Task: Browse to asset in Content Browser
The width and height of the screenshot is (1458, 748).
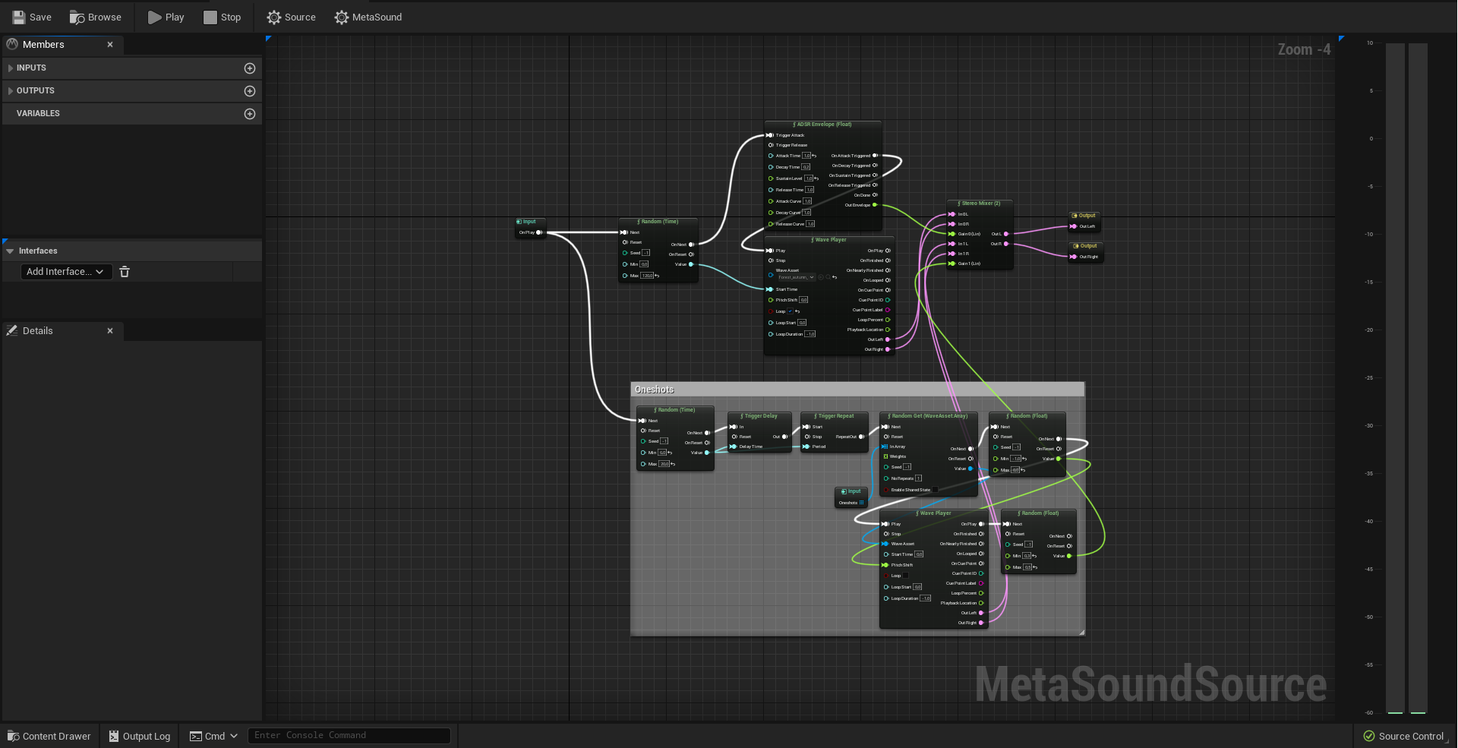Action: point(96,17)
